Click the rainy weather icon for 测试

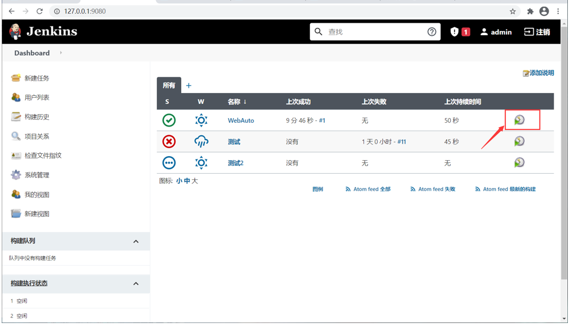coord(202,141)
